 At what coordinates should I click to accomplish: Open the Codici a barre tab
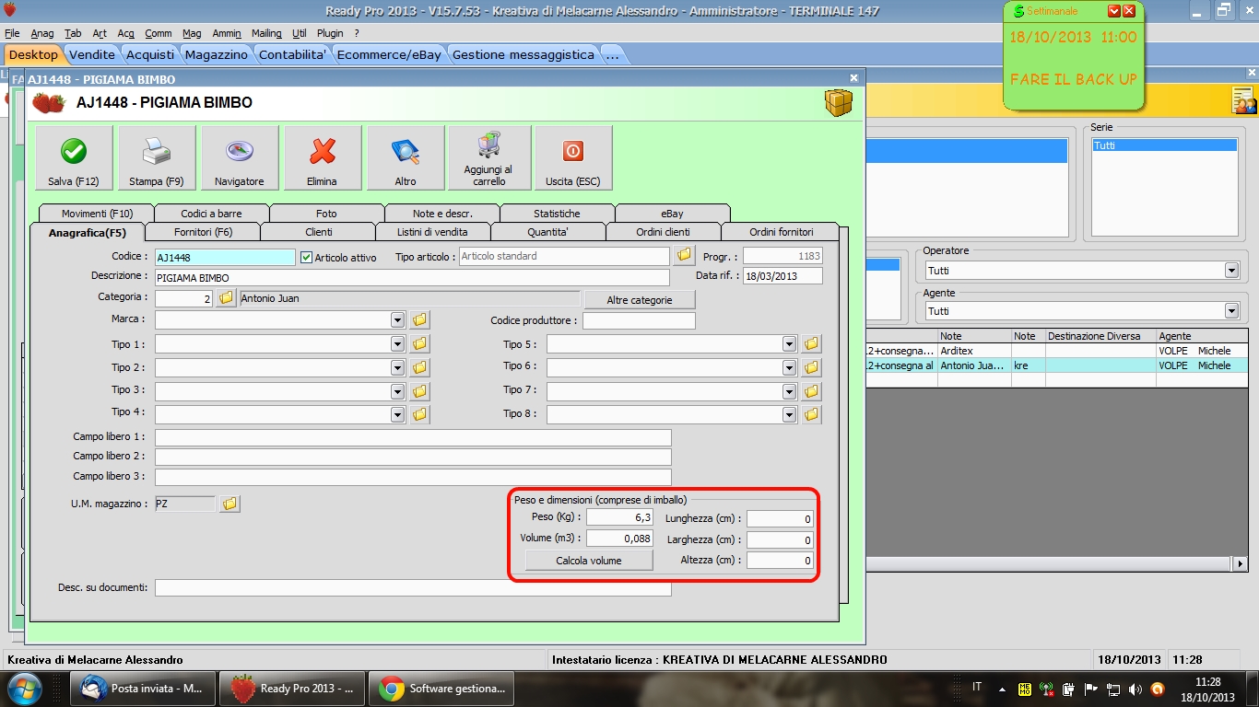[211, 214]
